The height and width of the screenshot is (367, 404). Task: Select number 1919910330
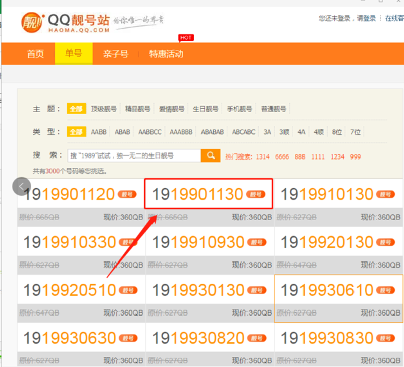pyautogui.click(x=70, y=242)
